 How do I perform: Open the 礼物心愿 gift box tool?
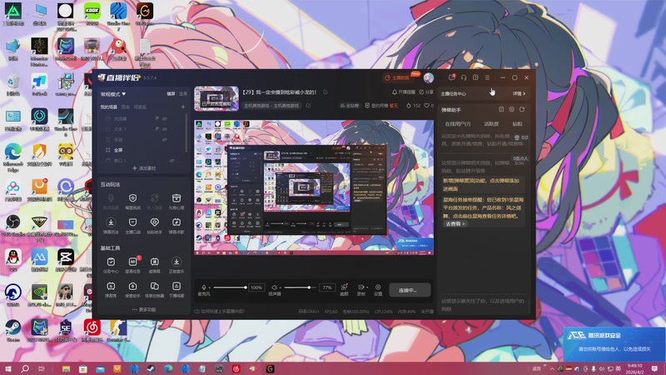(176, 198)
